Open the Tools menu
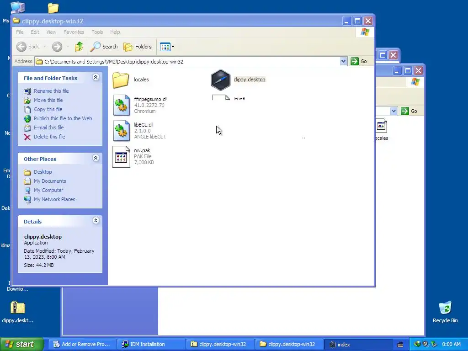 click(97, 32)
